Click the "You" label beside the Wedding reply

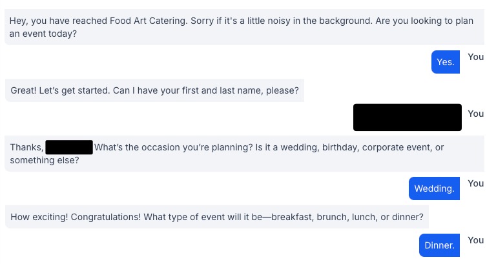point(476,183)
